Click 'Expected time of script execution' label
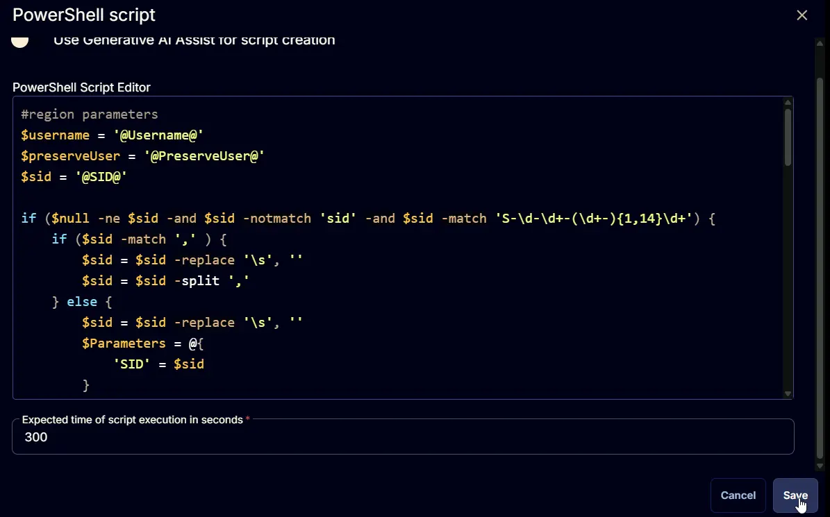The height and width of the screenshot is (517, 830). [133, 420]
